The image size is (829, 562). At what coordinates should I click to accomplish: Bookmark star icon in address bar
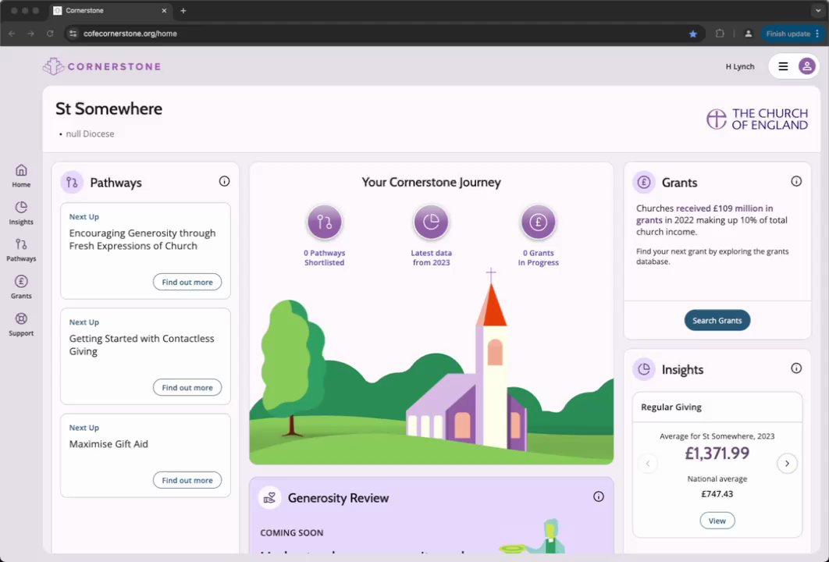point(692,34)
